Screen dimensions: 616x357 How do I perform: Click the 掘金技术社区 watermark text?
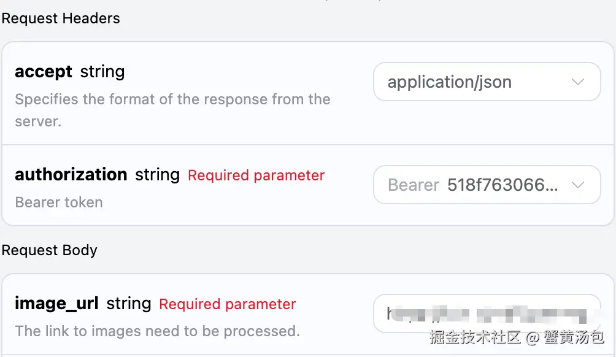tap(475, 337)
